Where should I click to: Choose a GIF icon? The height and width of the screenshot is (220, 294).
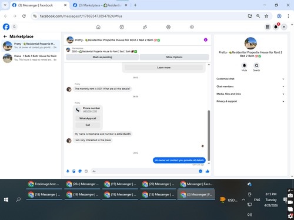[86, 171]
